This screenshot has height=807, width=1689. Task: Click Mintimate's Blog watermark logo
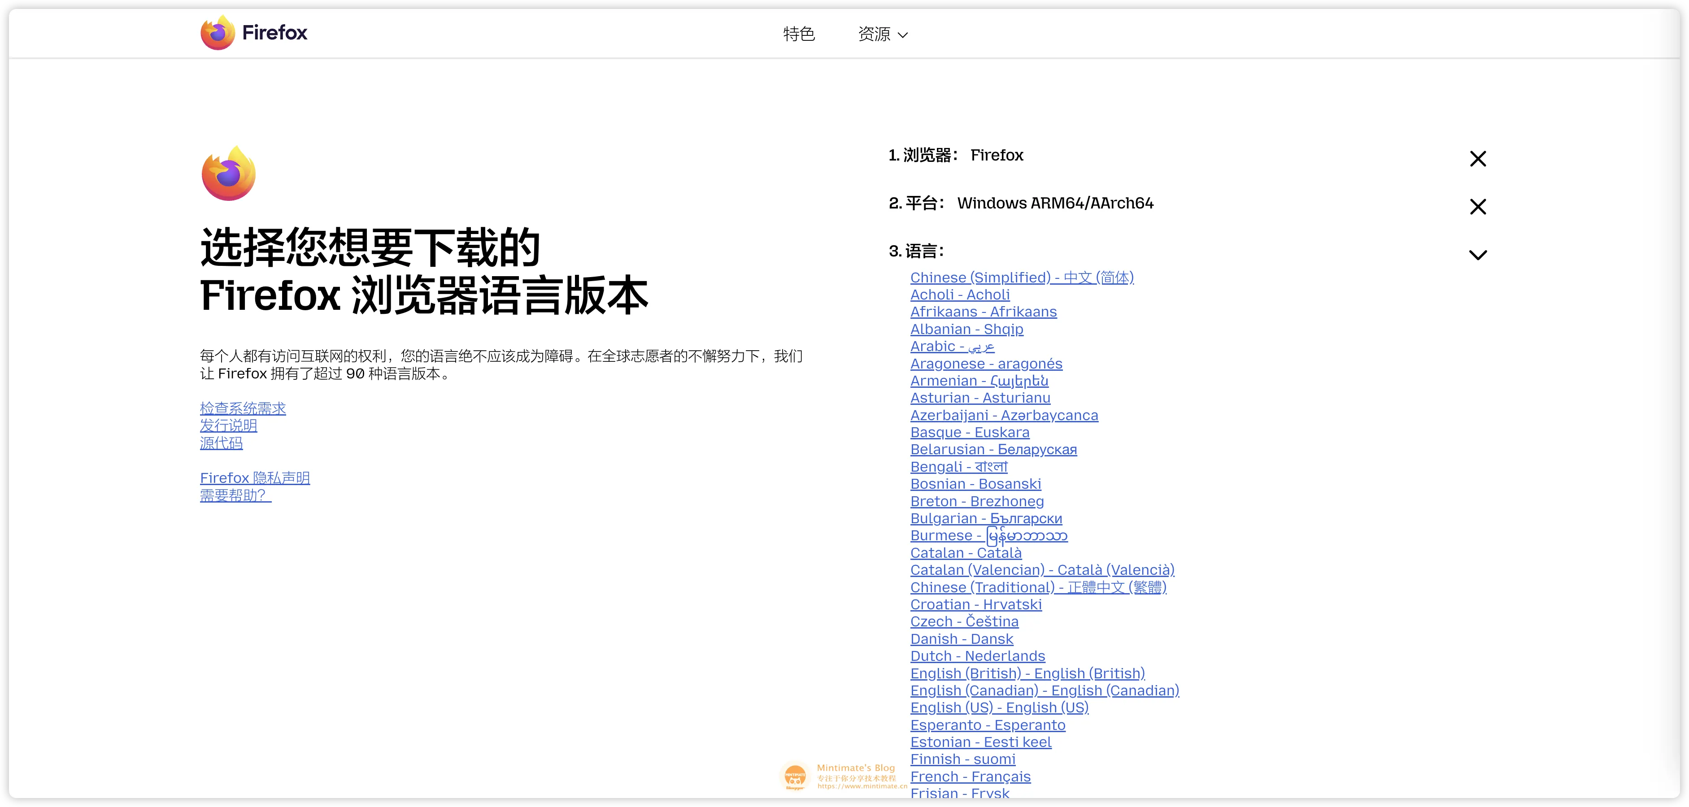pos(796,777)
